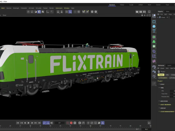Click Render View clapperboard icon
The image size is (175, 131).
[137, 12]
